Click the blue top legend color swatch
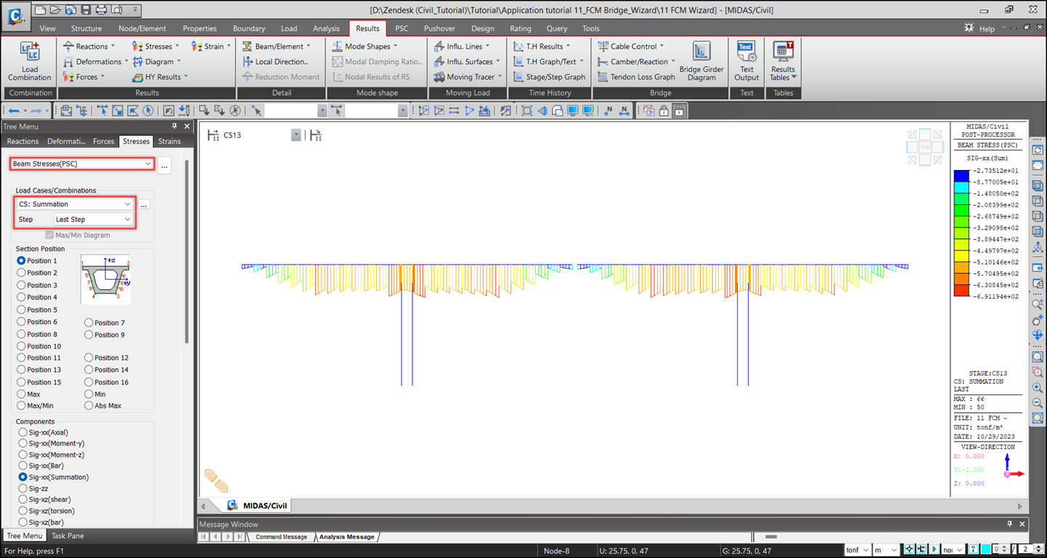 [x=961, y=176]
